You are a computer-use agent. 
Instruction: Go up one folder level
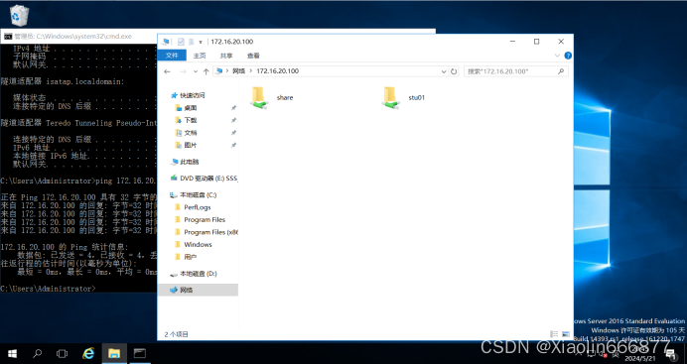(206, 71)
